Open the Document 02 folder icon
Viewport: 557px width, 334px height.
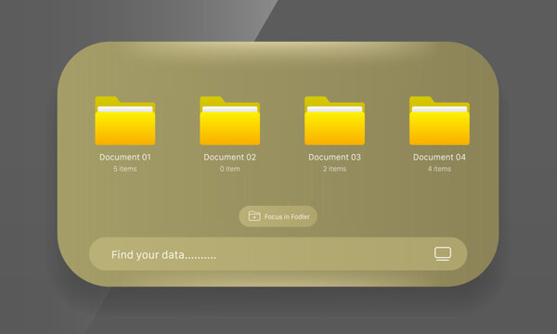[230, 121]
